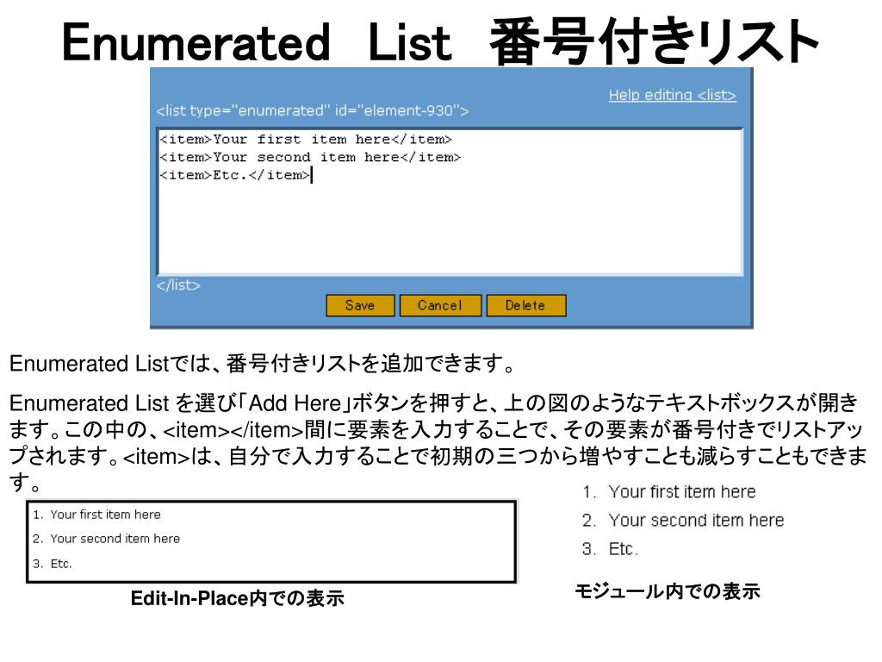Click the slide title 'Enumerated List'

point(256,42)
